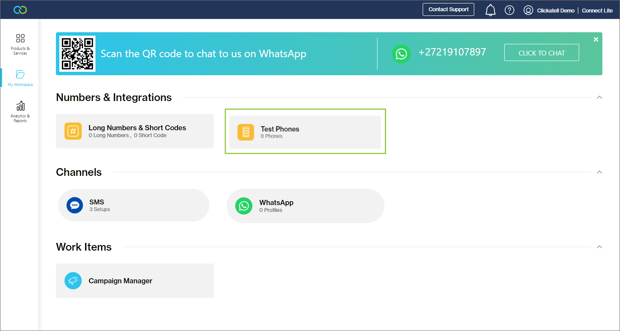Screen dimensions: 620x331
Task: Click the Campaign Manager megaphone icon
Action: pyautogui.click(x=73, y=281)
